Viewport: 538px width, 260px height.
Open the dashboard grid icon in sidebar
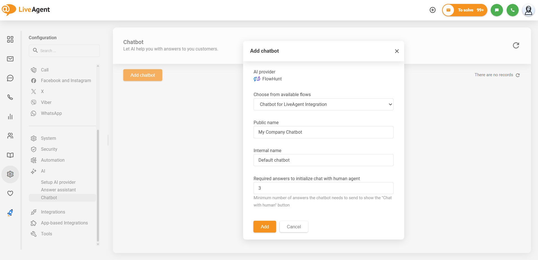pos(10,39)
